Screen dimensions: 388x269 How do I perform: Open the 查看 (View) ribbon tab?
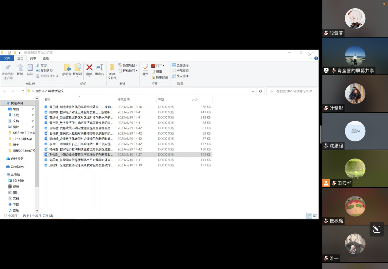point(46,58)
